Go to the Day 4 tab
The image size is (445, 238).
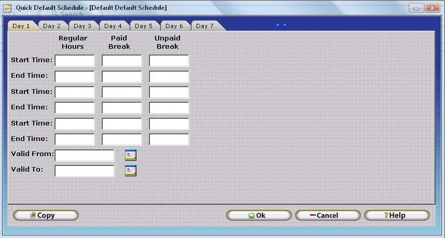coord(113,26)
